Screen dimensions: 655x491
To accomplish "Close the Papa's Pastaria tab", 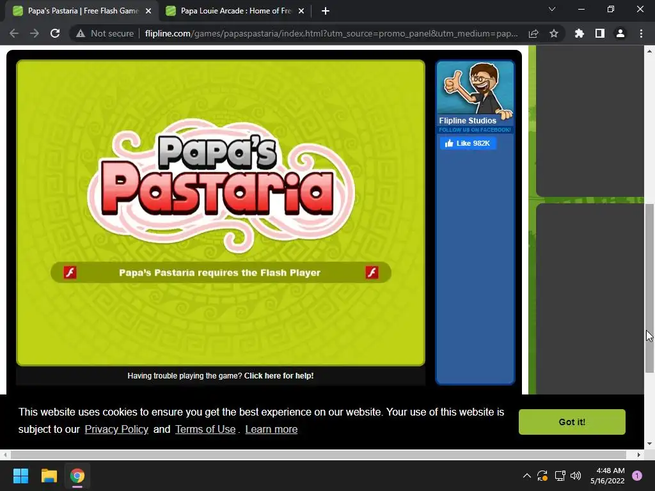I will tap(148, 12).
